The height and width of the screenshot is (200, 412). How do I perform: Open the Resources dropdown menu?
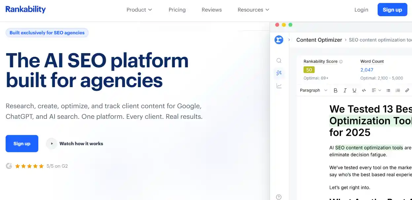(x=253, y=10)
